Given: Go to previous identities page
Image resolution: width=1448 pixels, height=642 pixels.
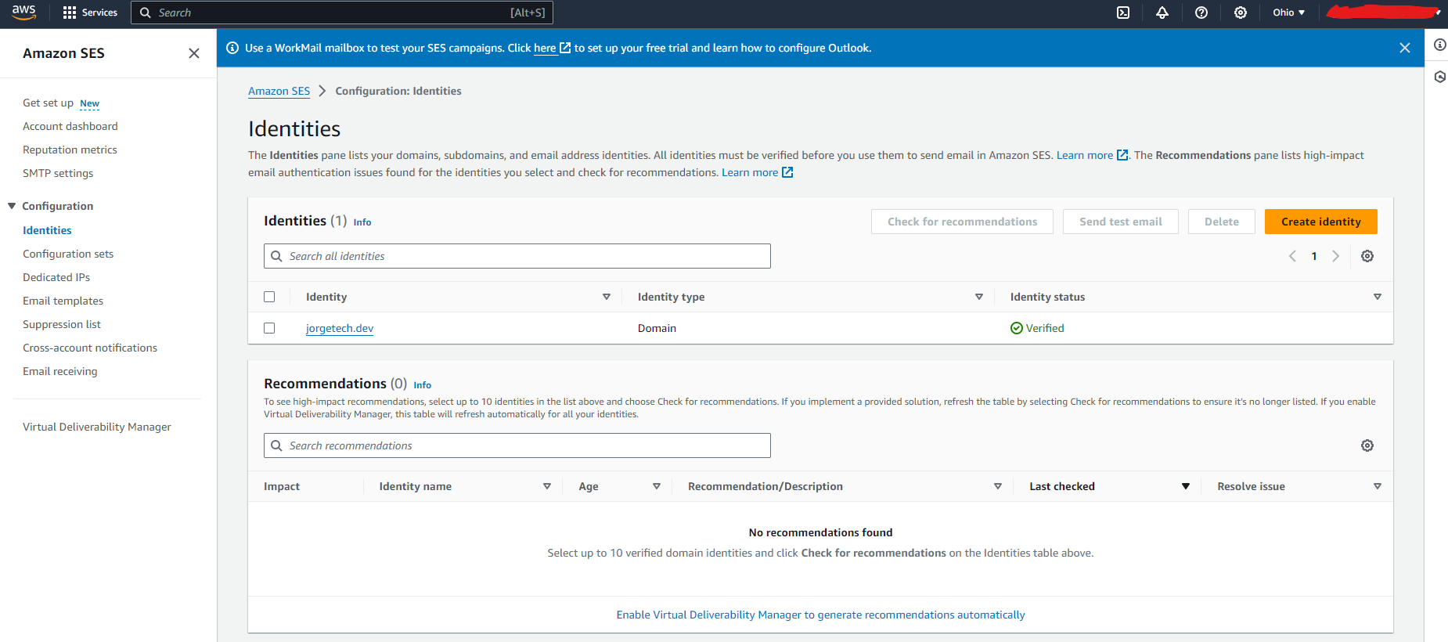Looking at the screenshot, I should point(1292,256).
